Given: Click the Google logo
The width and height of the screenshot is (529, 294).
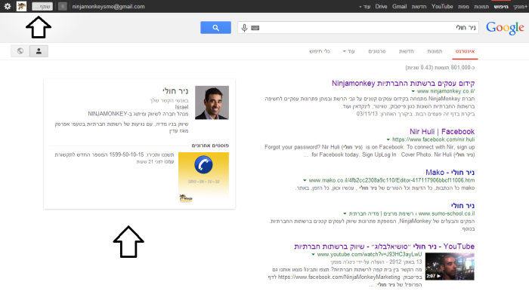Looking at the screenshot, I should click(505, 28).
